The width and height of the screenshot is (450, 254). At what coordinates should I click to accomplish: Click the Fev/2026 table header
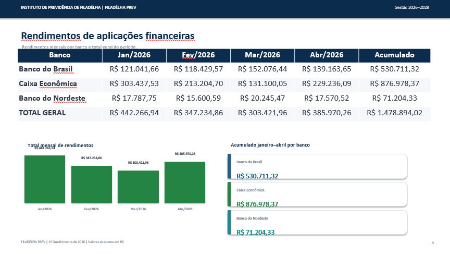pos(198,55)
